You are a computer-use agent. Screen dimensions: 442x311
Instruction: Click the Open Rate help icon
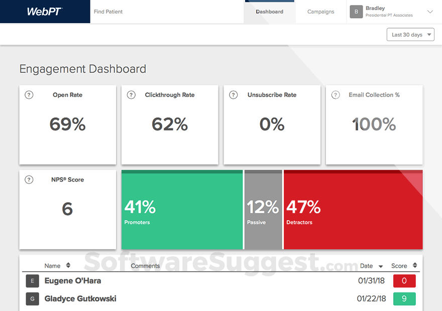coord(29,95)
